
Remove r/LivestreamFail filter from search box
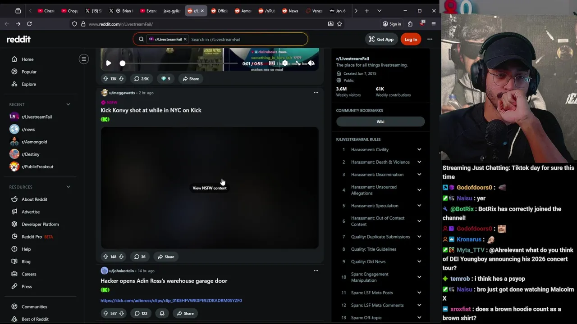click(185, 40)
